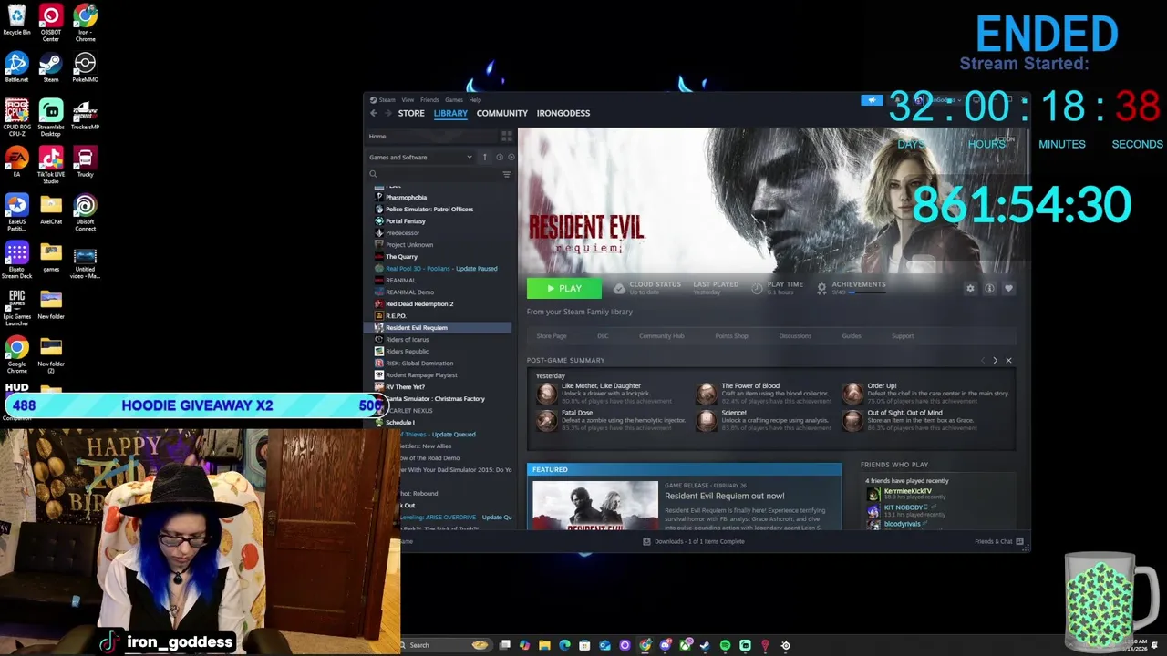Click the library search field
This screenshot has width=1167, height=656.
pyautogui.click(x=433, y=174)
